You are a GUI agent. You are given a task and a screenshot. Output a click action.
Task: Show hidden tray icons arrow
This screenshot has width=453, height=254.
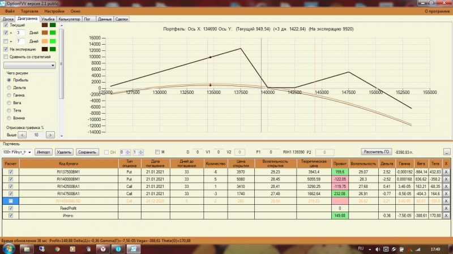(x=370, y=249)
